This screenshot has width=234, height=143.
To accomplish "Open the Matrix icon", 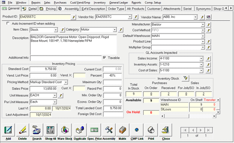I will click(122, 130).
